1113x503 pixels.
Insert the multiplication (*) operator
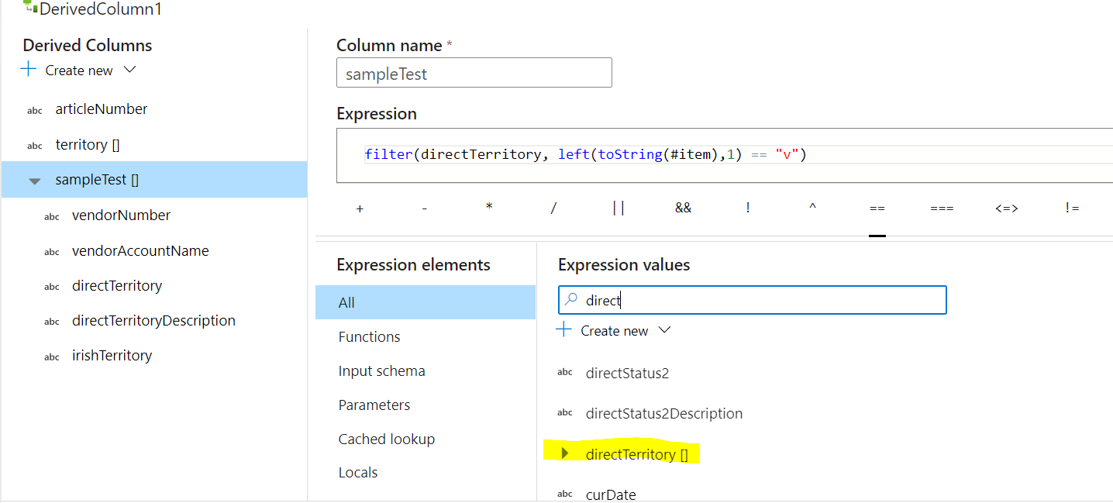(489, 208)
